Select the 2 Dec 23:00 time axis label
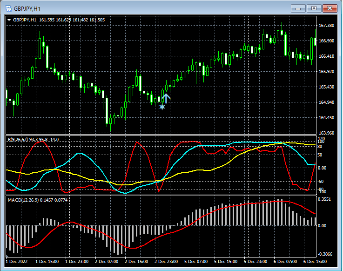This screenshot has width=343, height=271. (x=167, y=262)
